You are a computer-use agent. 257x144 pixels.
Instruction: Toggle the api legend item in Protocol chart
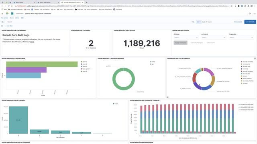click(x=152, y=64)
